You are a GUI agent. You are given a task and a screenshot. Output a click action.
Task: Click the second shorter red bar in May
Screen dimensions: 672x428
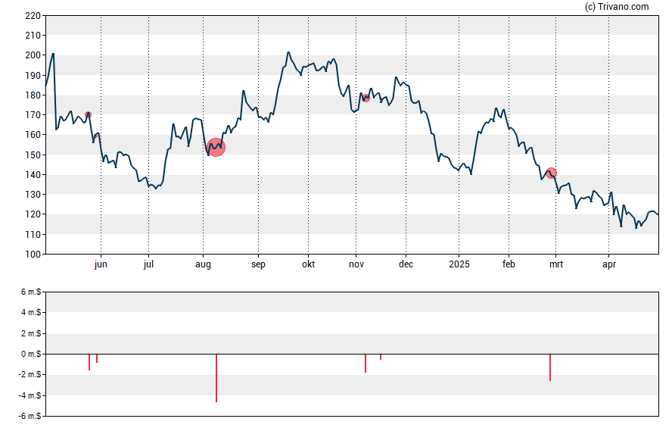pyautogui.click(x=97, y=358)
